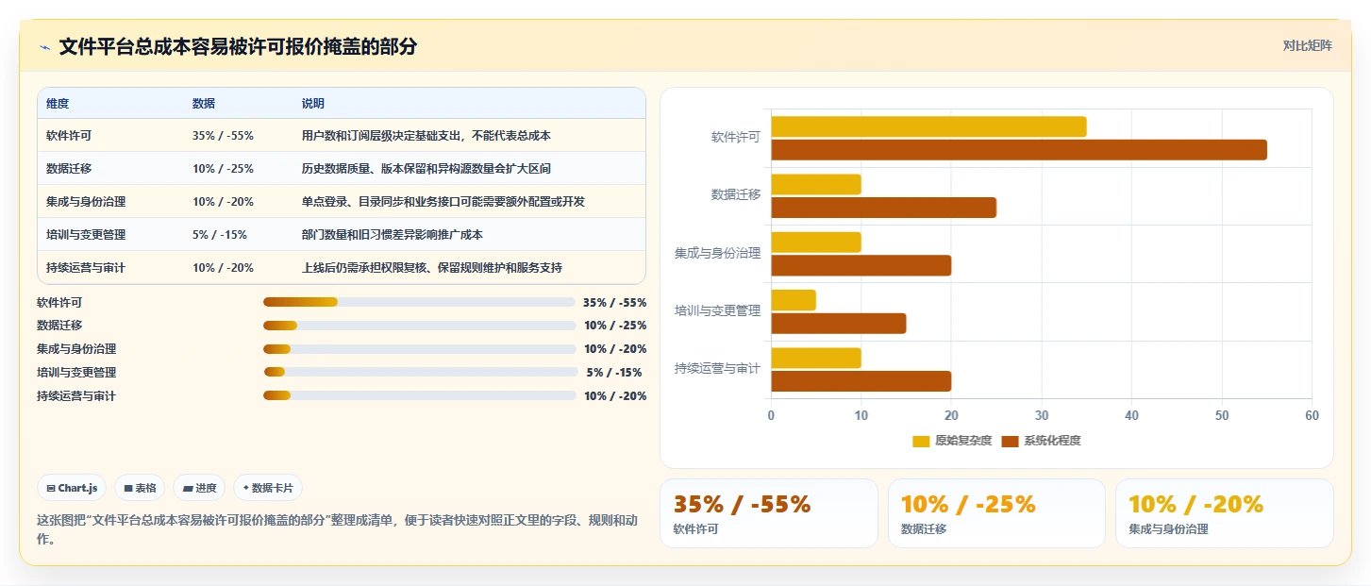Open the 软件许可 data card

(768, 513)
